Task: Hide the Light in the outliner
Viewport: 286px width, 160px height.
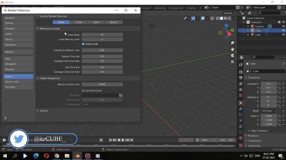Action: [x=283, y=35]
